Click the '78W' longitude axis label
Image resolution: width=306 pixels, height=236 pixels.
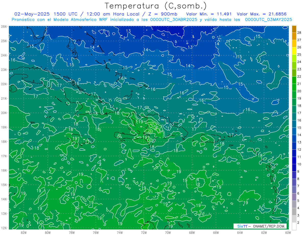click(x=72, y=232)
